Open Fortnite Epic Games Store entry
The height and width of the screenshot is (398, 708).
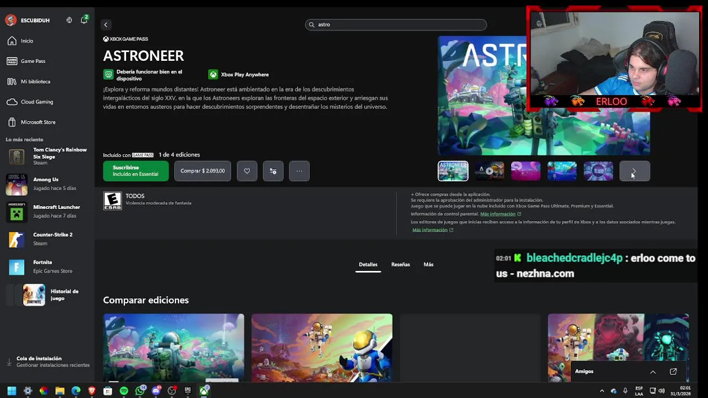47,267
